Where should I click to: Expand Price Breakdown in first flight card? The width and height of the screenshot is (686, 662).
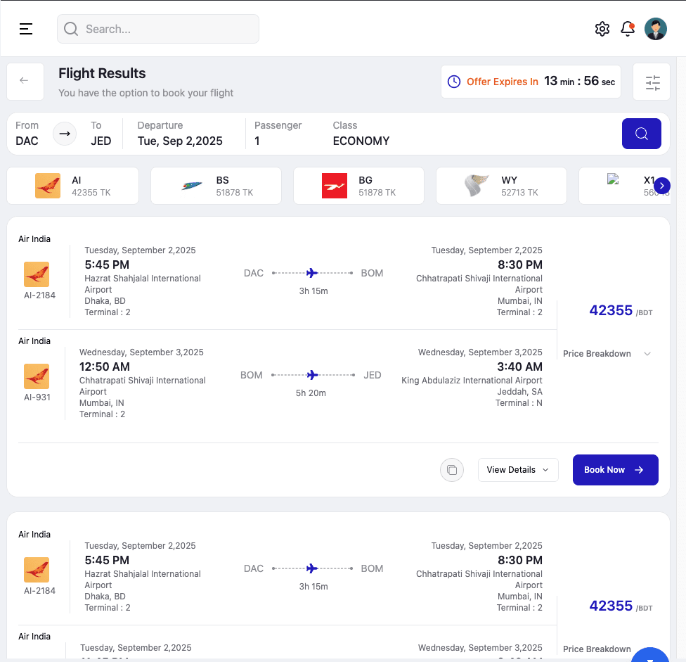click(x=607, y=354)
